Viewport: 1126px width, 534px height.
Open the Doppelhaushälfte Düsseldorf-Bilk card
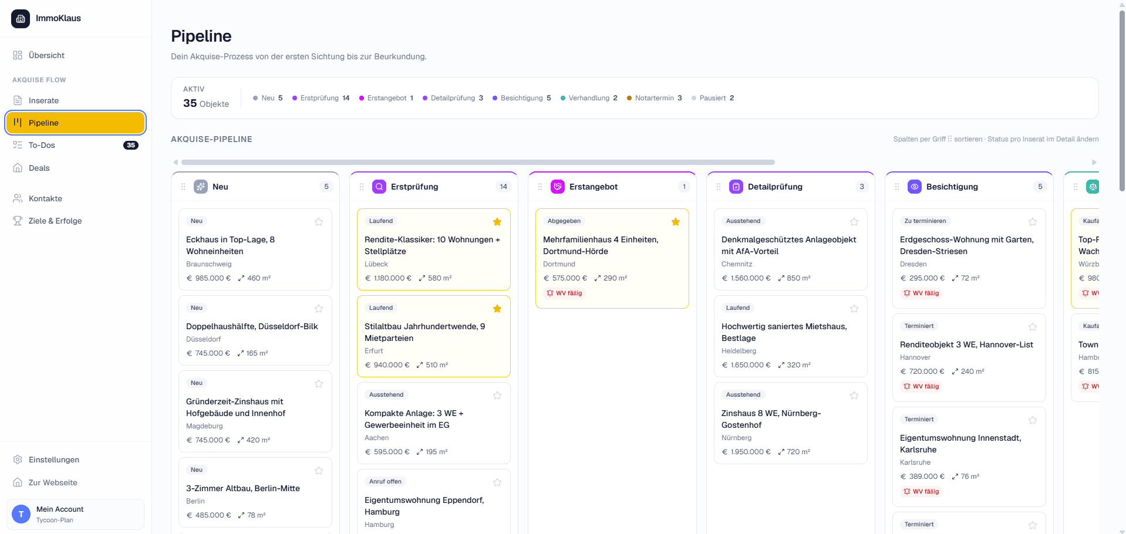pyautogui.click(x=255, y=330)
